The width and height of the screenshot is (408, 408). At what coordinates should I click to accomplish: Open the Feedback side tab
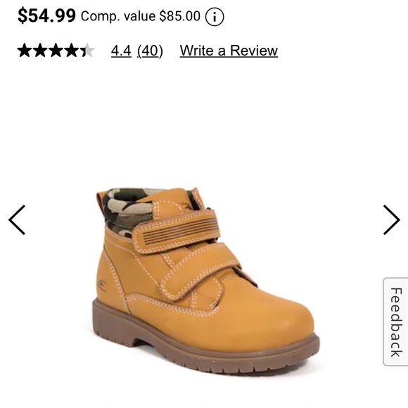[x=395, y=322]
